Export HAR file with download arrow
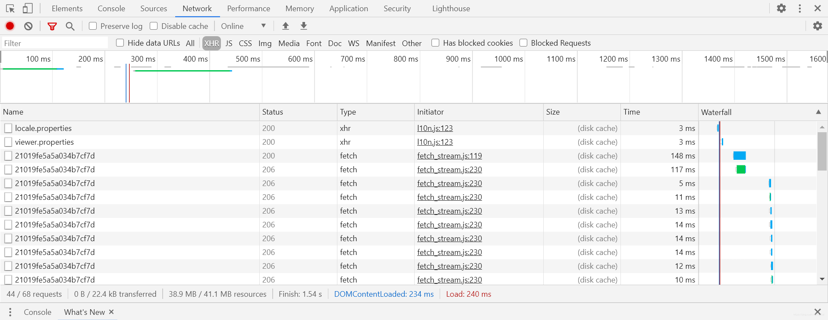 coord(304,26)
